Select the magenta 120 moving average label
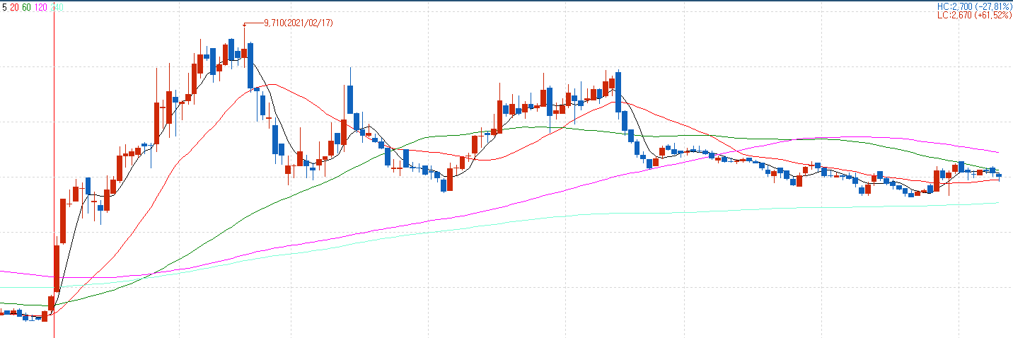Viewport: 1013px width, 338px height. coord(41,7)
